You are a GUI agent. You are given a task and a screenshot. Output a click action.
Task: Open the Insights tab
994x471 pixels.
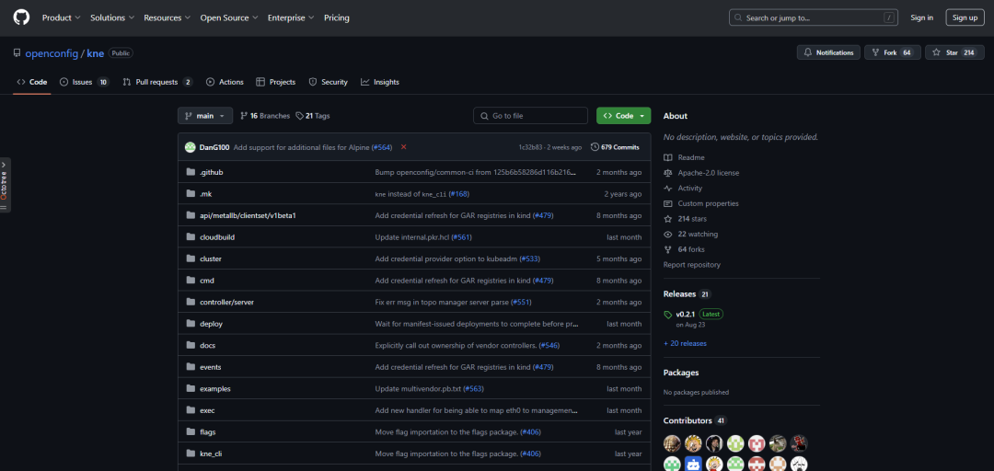click(380, 82)
